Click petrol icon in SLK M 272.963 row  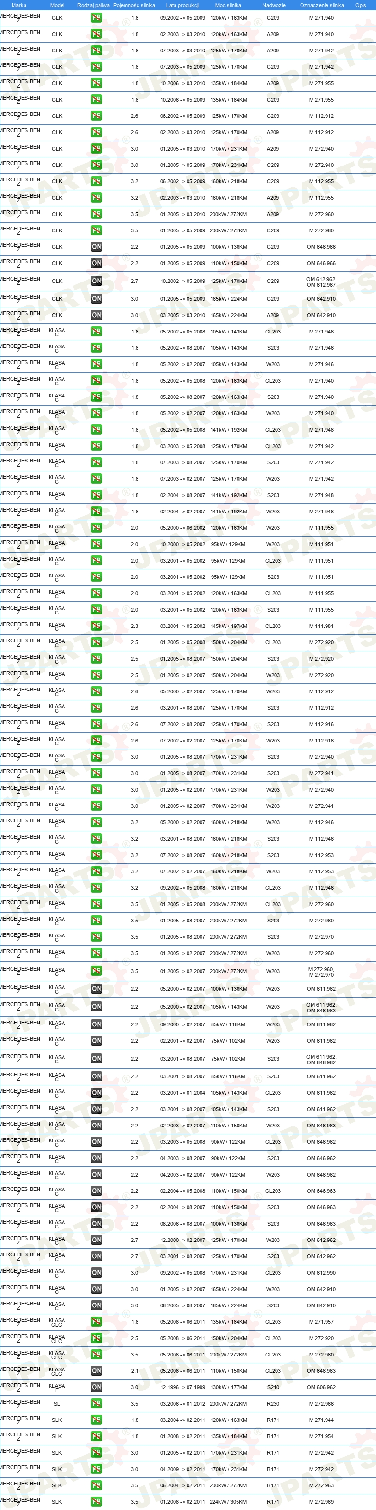click(97, 1485)
